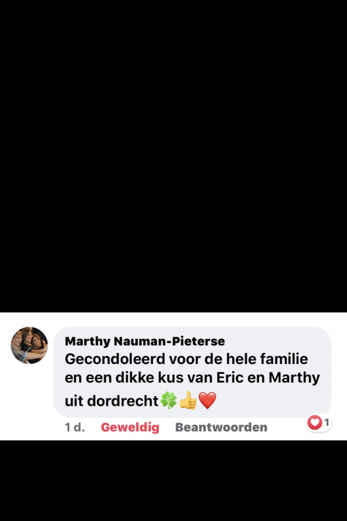Click the red heart emoji after dordrecht
The image size is (347, 521).
click(207, 400)
